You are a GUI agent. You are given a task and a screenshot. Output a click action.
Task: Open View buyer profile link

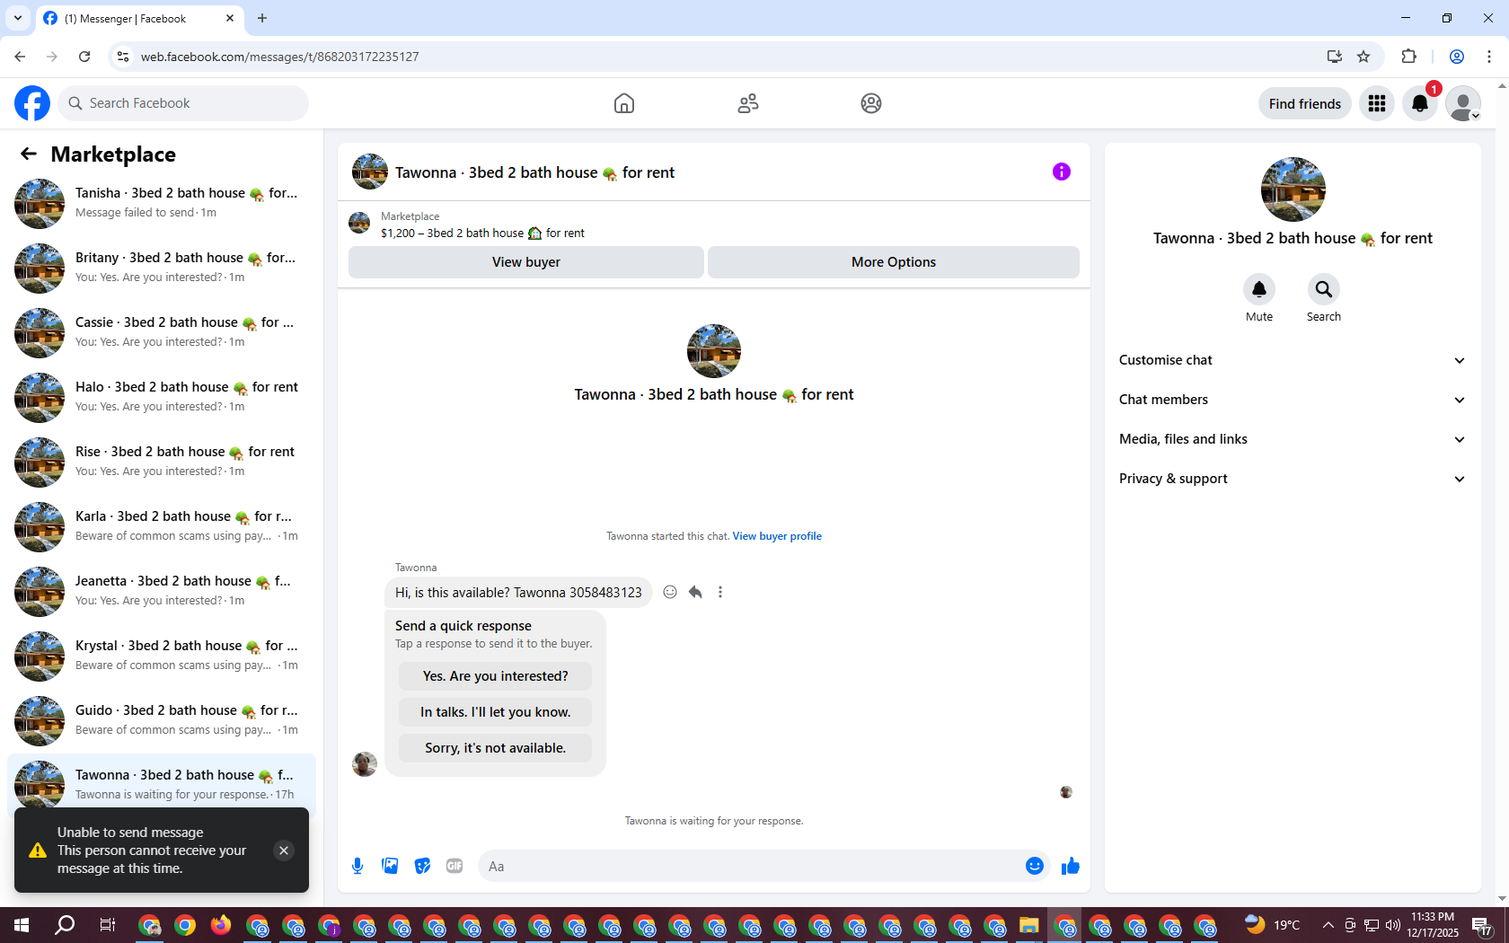[x=777, y=536]
